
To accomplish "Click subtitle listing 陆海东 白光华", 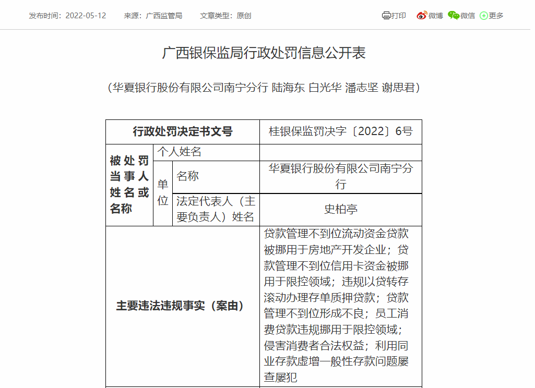I will [306, 88].
